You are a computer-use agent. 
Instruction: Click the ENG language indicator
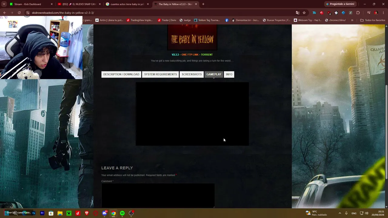(x=354, y=213)
